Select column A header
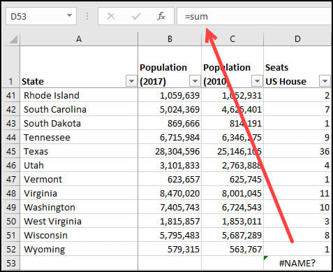Image resolution: width=333 pixels, height=272 pixels. coord(79,39)
